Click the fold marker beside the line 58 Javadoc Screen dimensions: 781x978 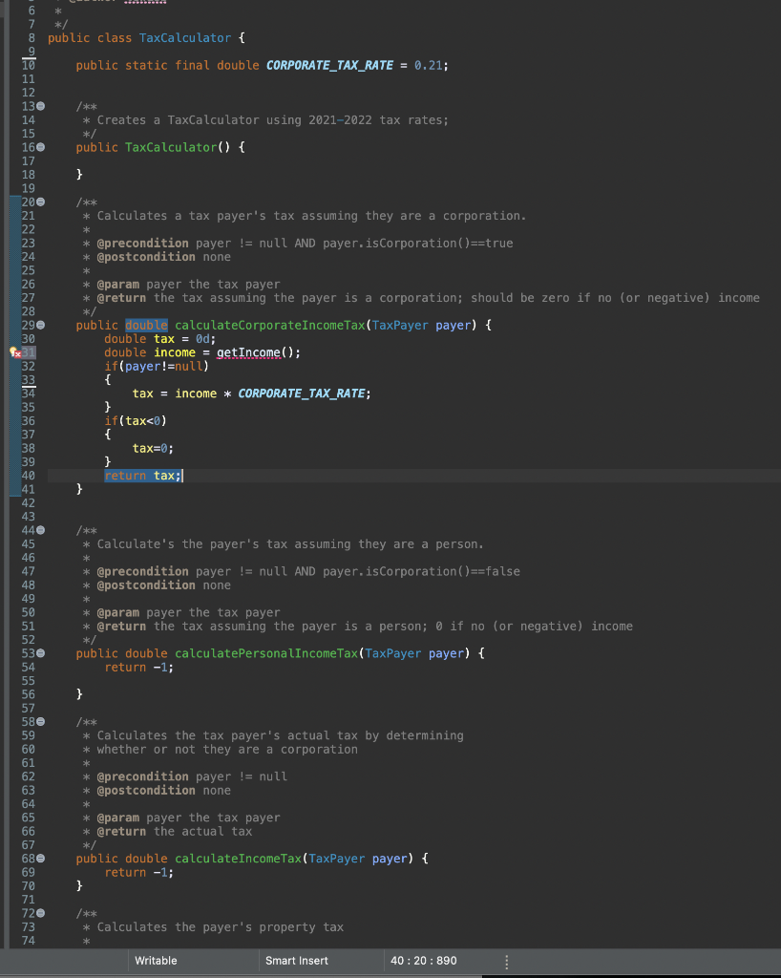pyautogui.click(x=39, y=722)
